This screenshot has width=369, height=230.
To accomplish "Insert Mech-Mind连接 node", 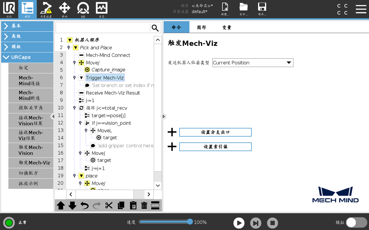I will (31, 81).
